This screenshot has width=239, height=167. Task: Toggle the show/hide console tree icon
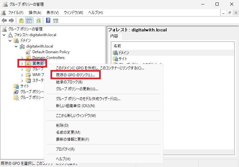[x=29, y=20]
